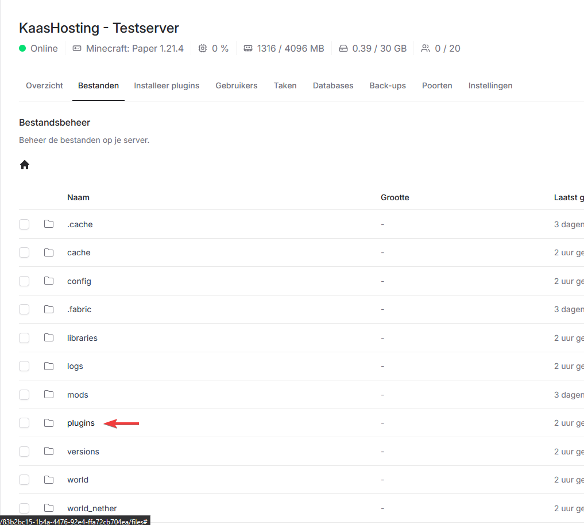
Task: Click the folder icon beside libraries
Action: coord(49,338)
